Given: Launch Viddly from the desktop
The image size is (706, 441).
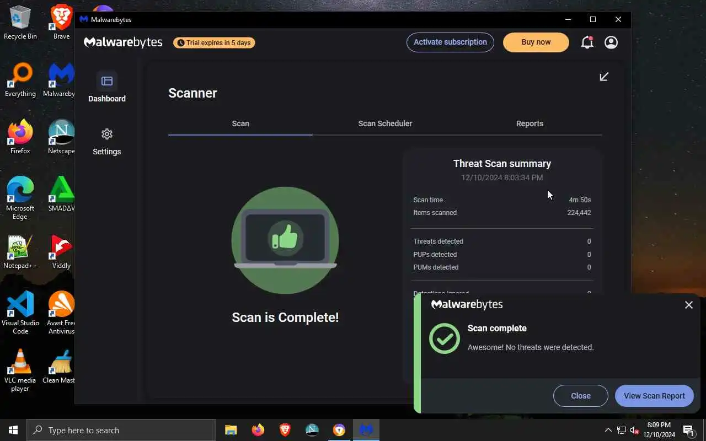Looking at the screenshot, I should [61, 252].
